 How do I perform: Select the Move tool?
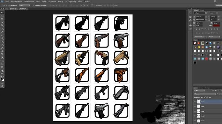click(2, 12)
